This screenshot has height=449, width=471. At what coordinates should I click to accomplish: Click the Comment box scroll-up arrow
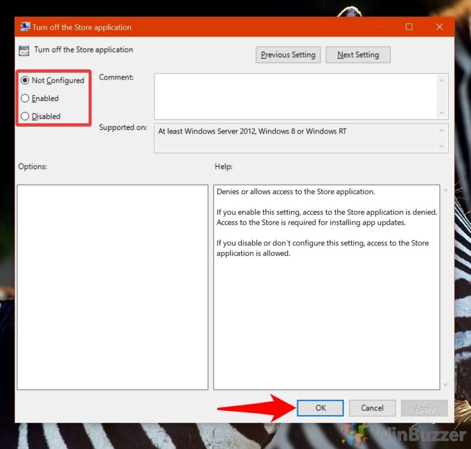(x=441, y=80)
